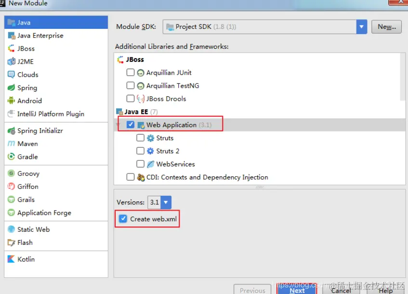Click the WebServices feather icon

click(x=150, y=164)
